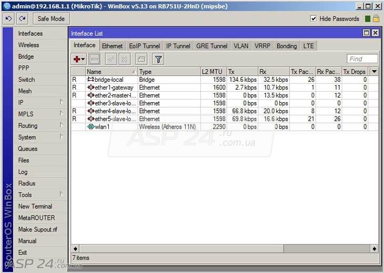This screenshot has height=273, width=384.
Task: Click the 134.6 kbps Tx value
Action: tap(242, 80)
